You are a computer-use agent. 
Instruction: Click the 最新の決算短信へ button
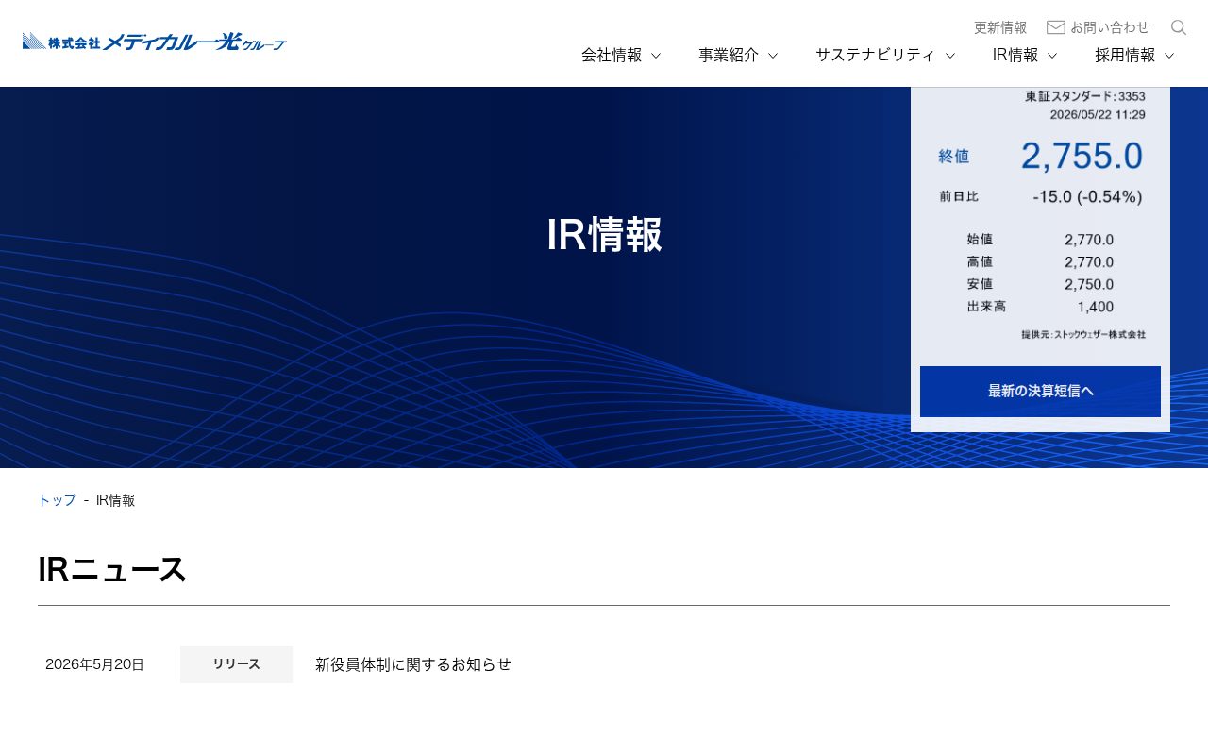tap(1040, 392)
